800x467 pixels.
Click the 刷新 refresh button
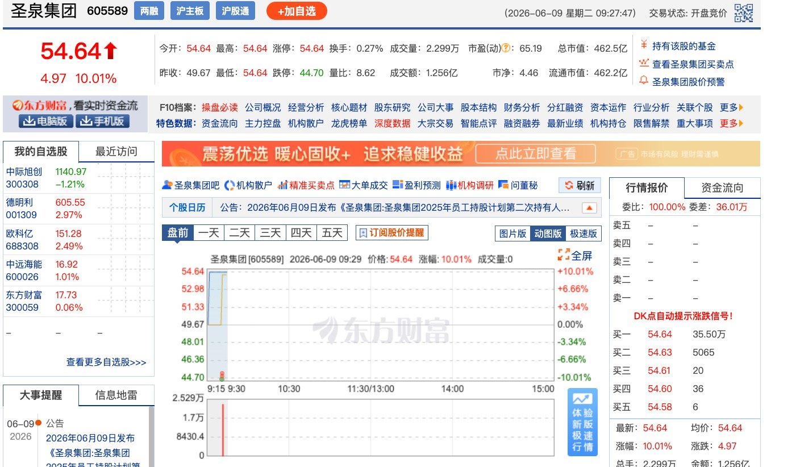[580, 186]
